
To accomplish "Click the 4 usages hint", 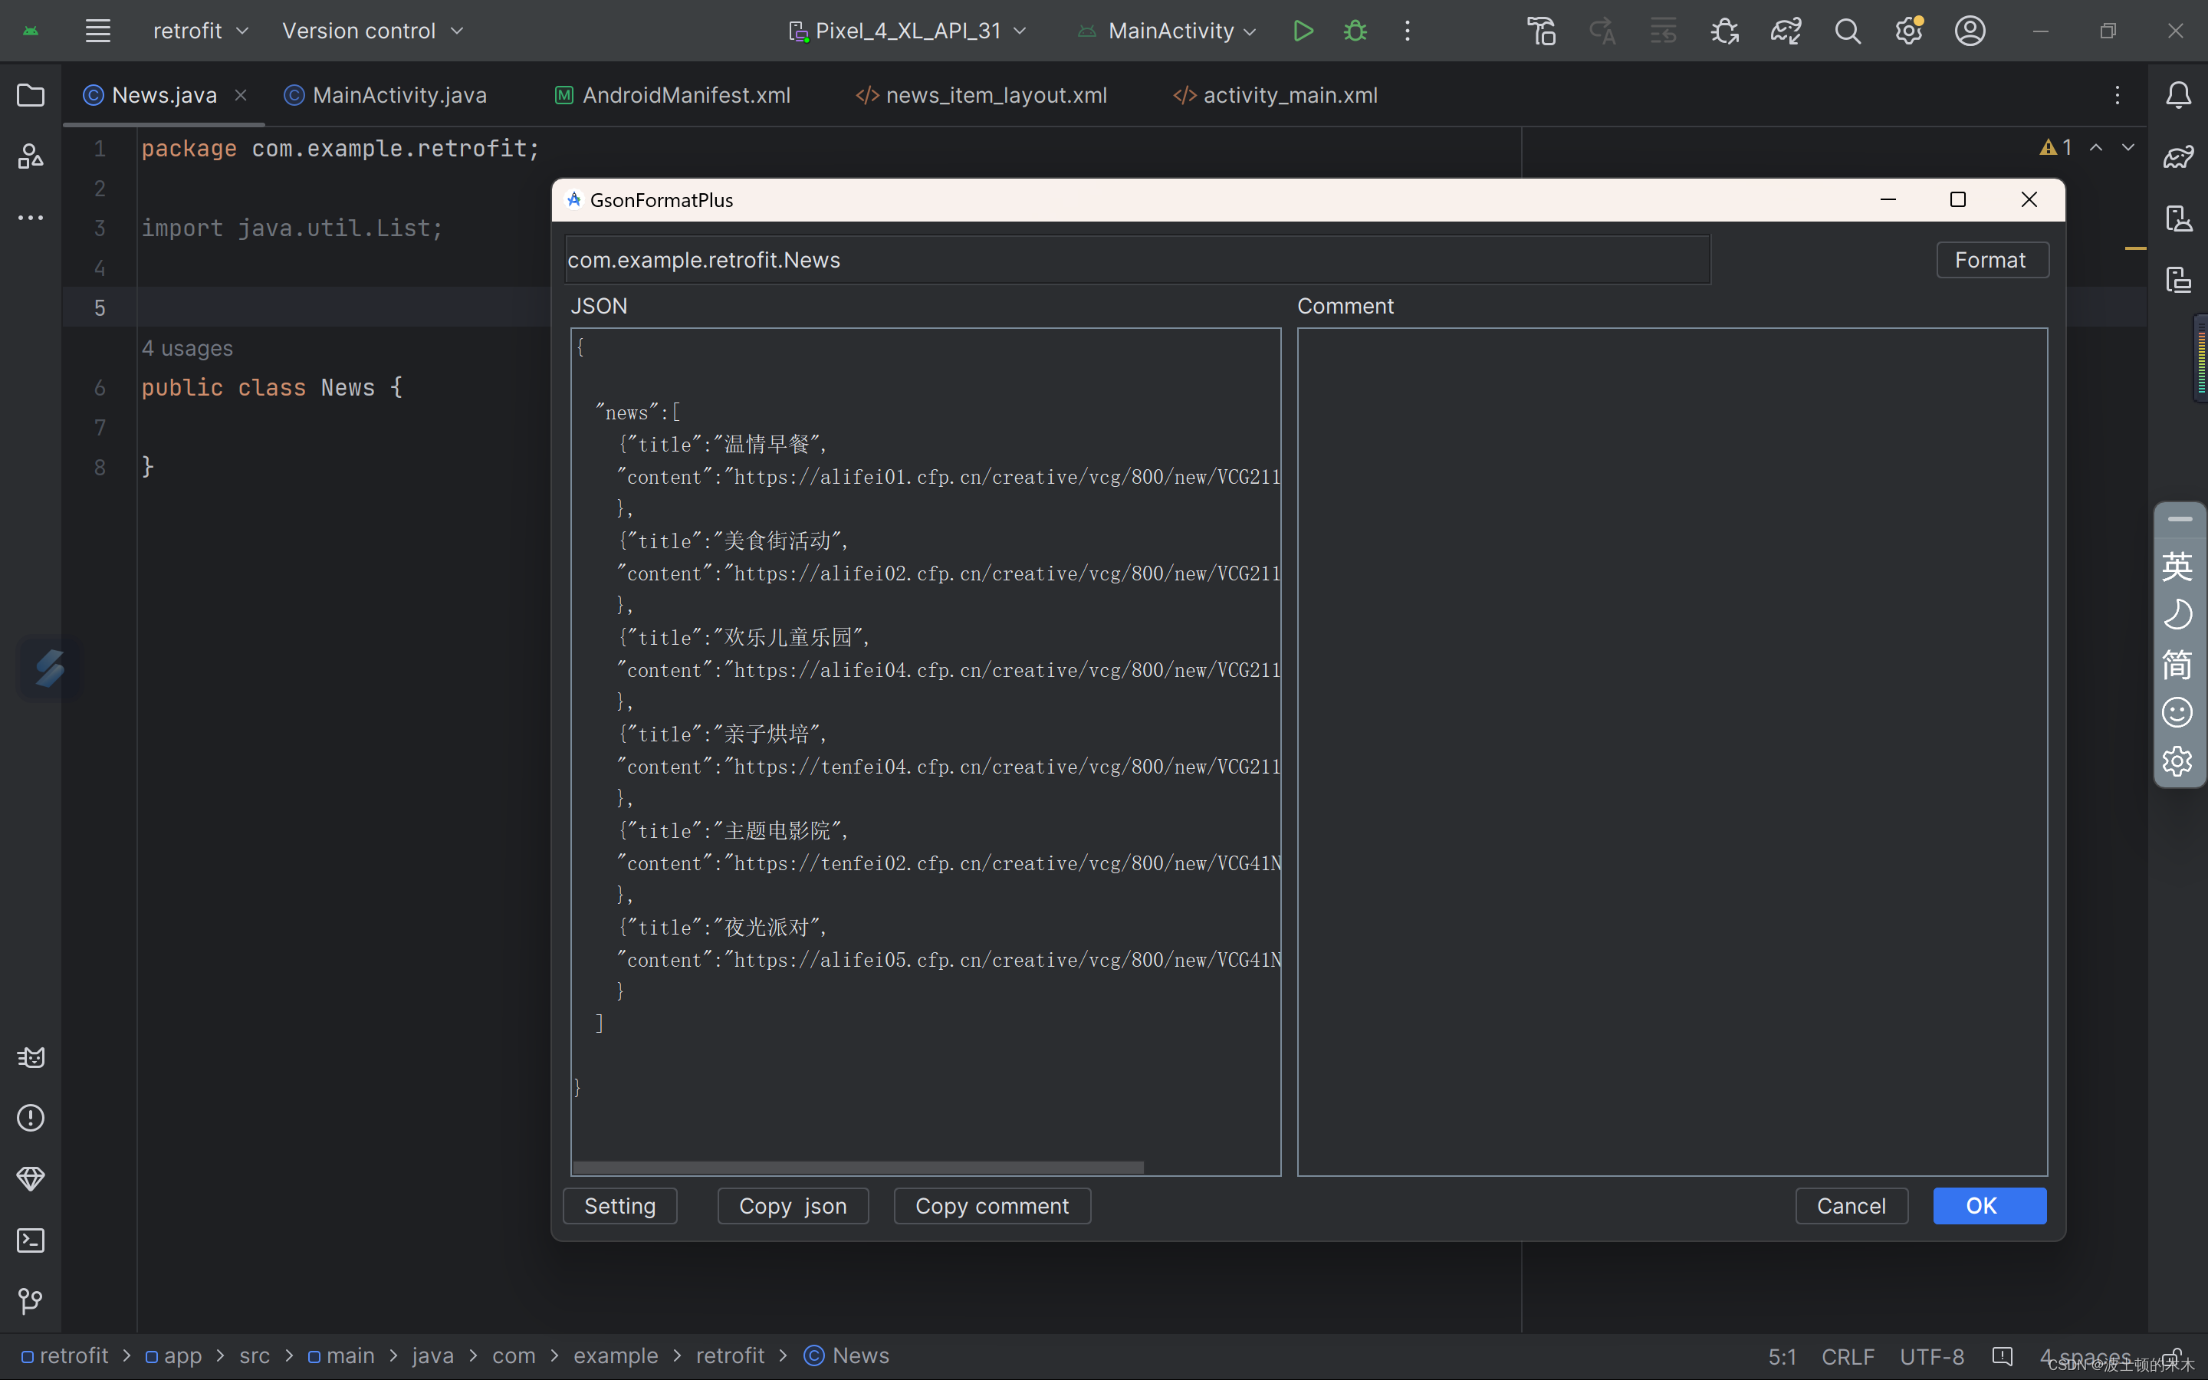I will (187, 348).
